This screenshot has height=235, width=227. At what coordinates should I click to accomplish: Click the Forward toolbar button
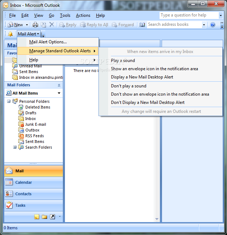coord(123,25)
